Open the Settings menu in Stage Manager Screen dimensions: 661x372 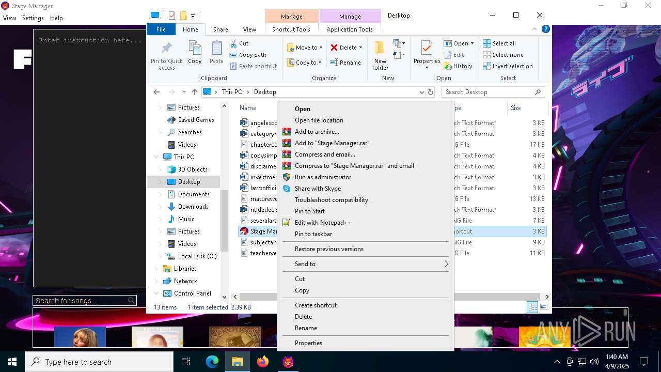(x=33, y=18)
